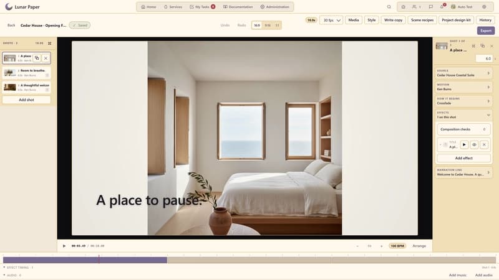Go Back from the editor
Viewport: 499px width, 280px height.
11,25
